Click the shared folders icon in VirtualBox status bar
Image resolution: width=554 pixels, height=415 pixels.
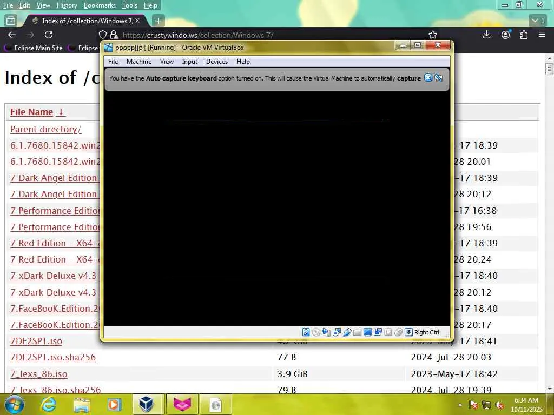[x=357, y=332]
